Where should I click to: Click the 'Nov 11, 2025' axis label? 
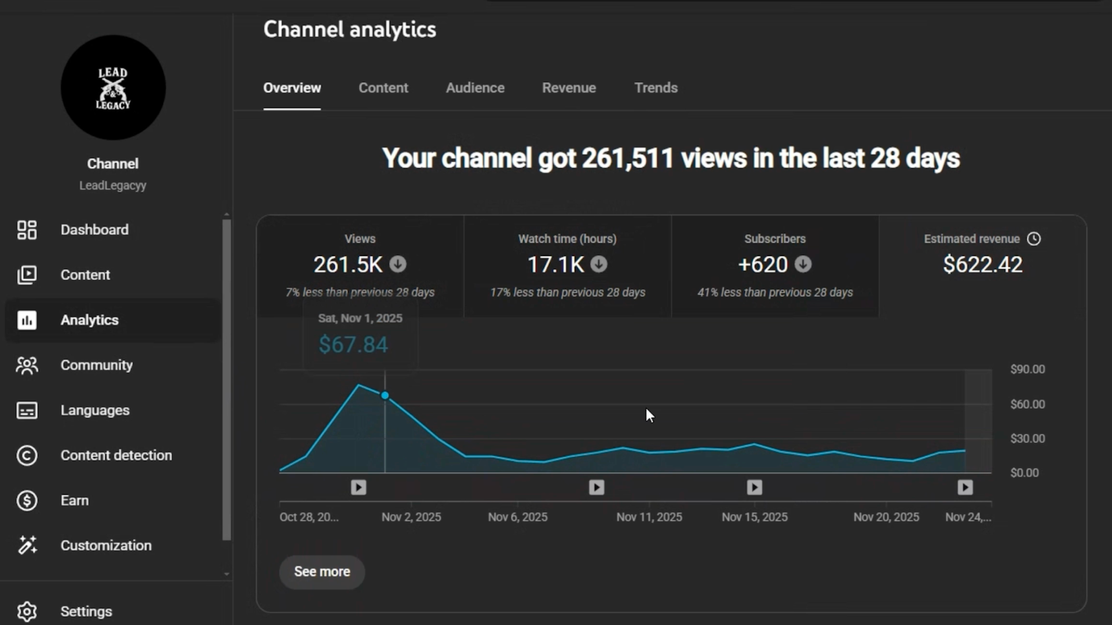(649, 517)
